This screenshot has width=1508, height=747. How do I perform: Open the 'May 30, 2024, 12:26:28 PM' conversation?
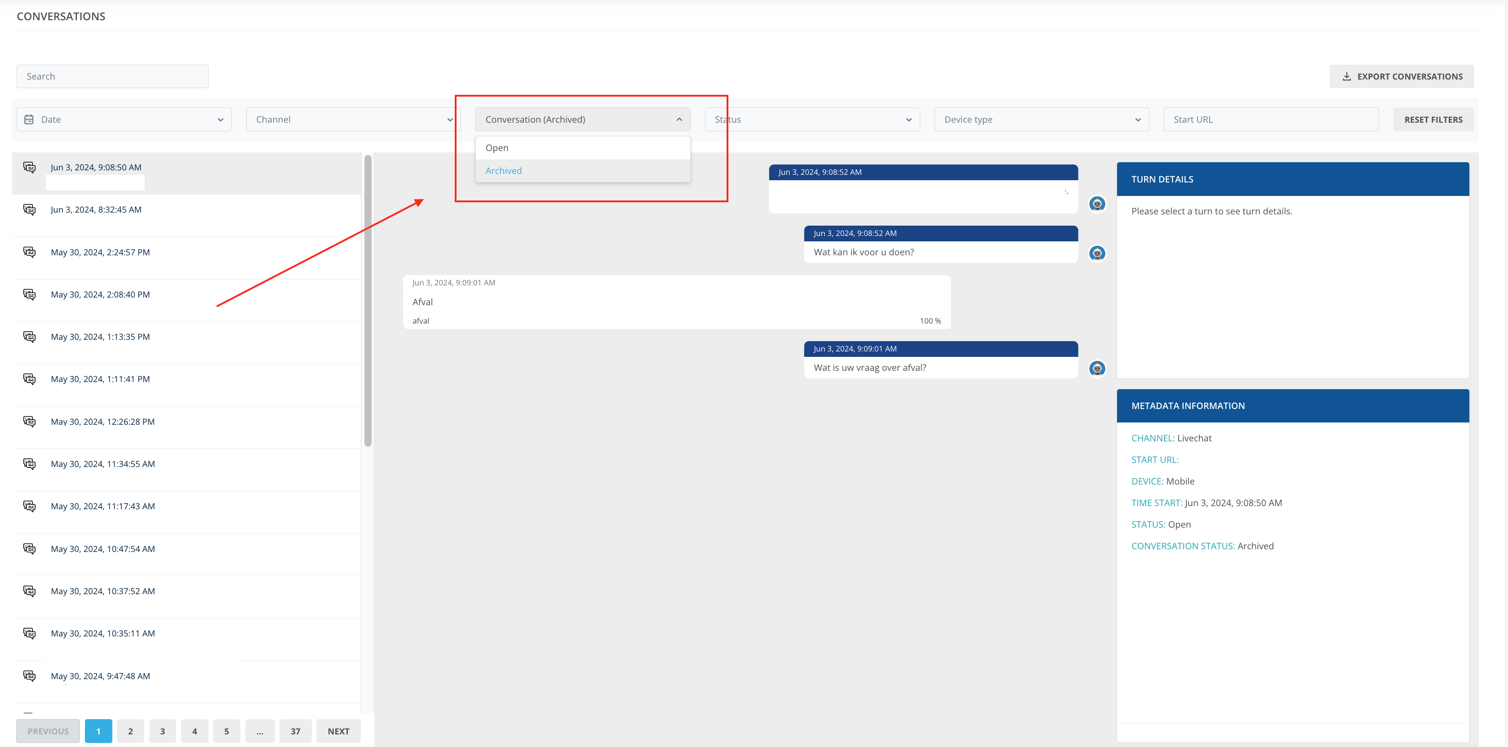click(x=187, y=428)
